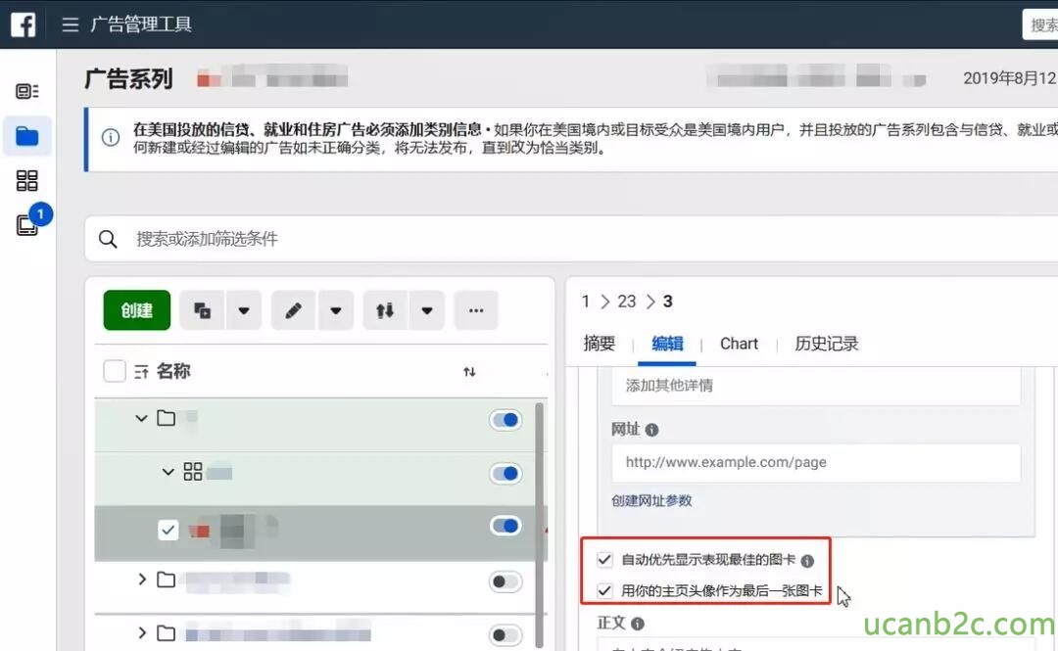
Task: Click breadcrumb item 1
Action: [x=586, y=302]
